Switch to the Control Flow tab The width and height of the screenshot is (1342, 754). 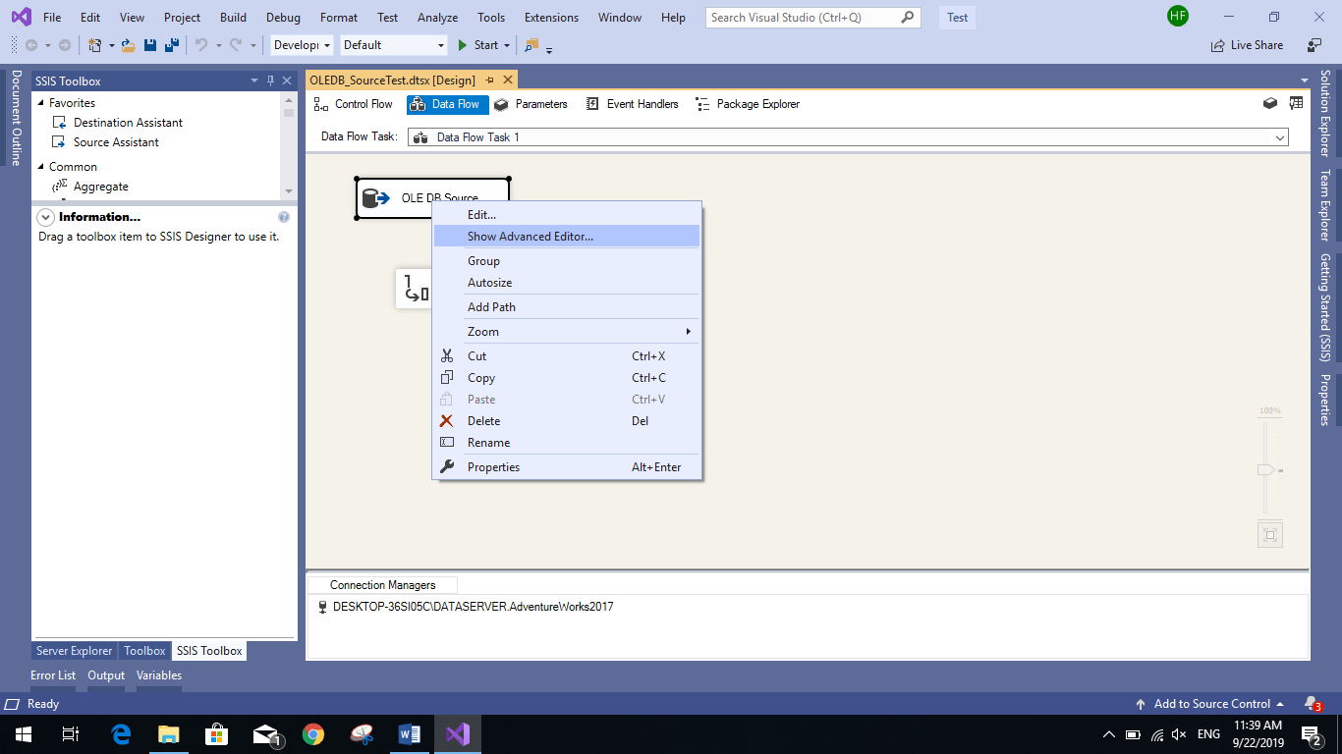pos(354,104)
